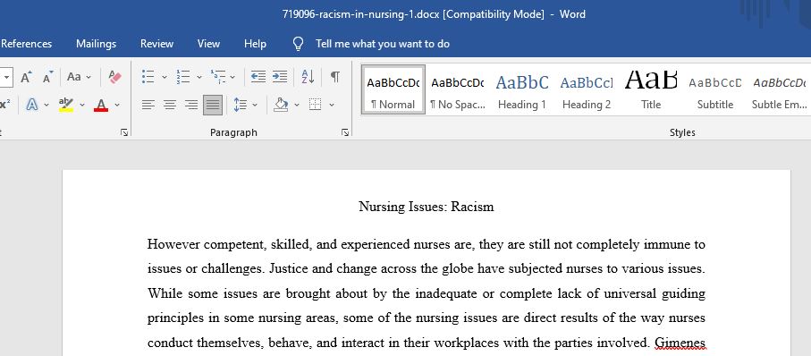Apply yellow text highlight color
This screenshot has height=356, width=811.
65,105
